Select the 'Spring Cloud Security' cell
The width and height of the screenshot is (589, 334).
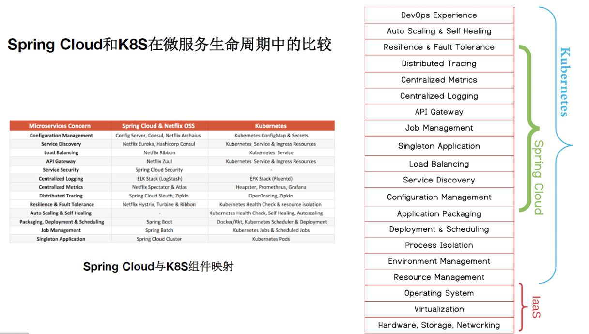pyautogui.click(x=159, y=170)
